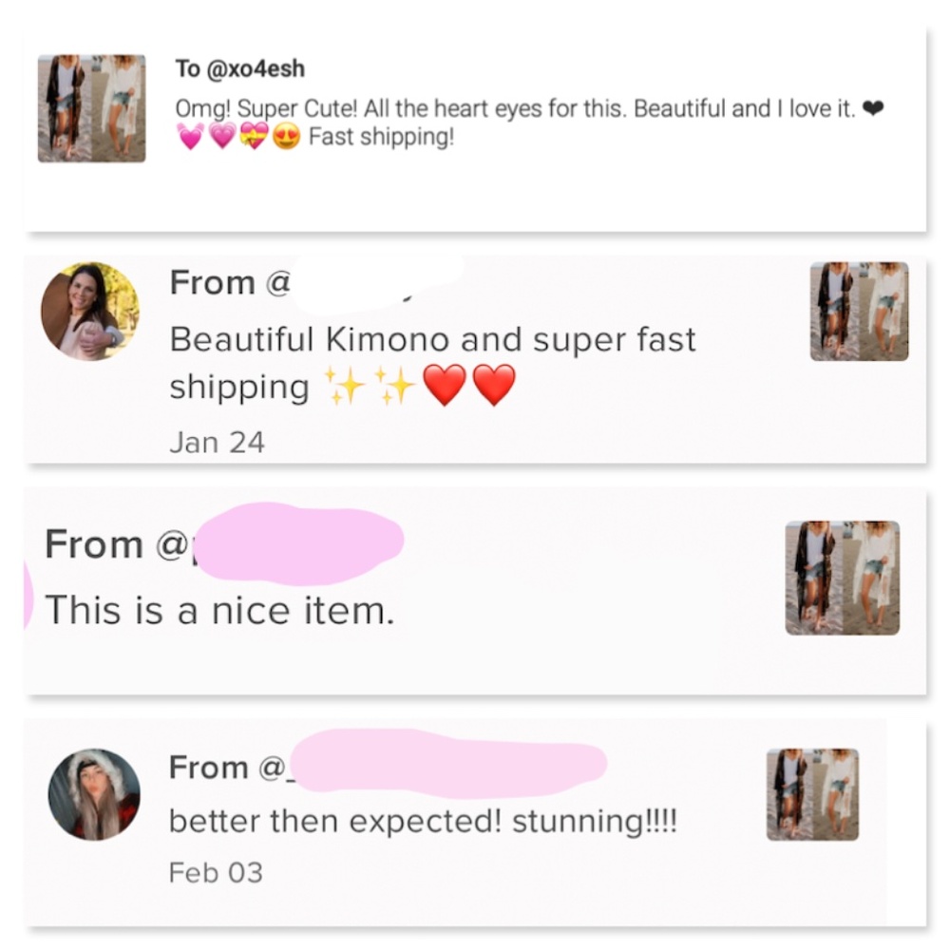Viewport: 950px width, 950px height.
Task: Open the product thumbnail on the Feb 03 review
Action: click(x=812, y=794)
